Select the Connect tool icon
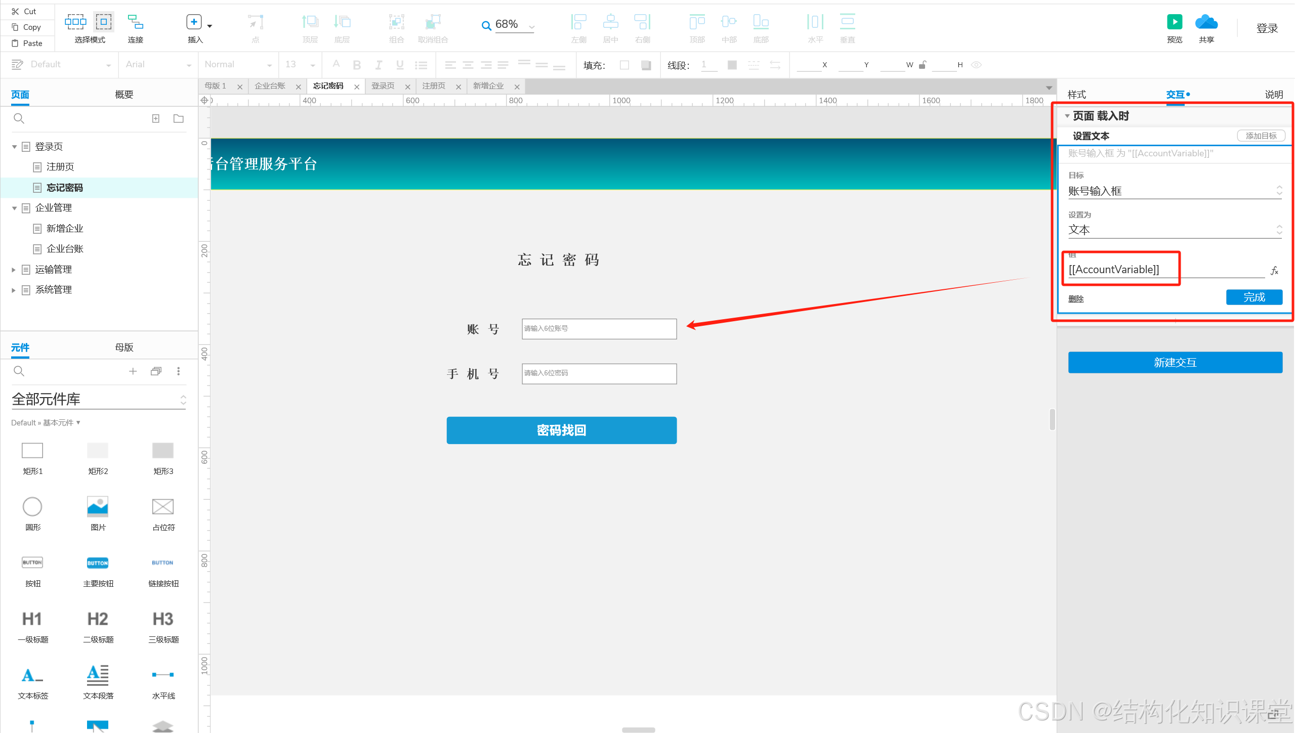The image size is (1295, 733). (x=135, y=22)
